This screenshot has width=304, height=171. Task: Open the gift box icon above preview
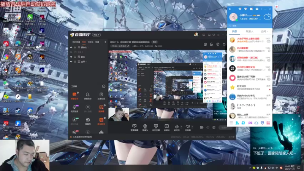(205, 44)
